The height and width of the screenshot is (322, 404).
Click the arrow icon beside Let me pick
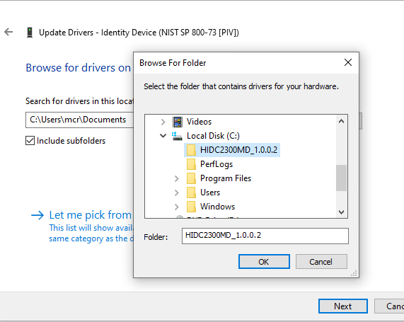[37, 215]
